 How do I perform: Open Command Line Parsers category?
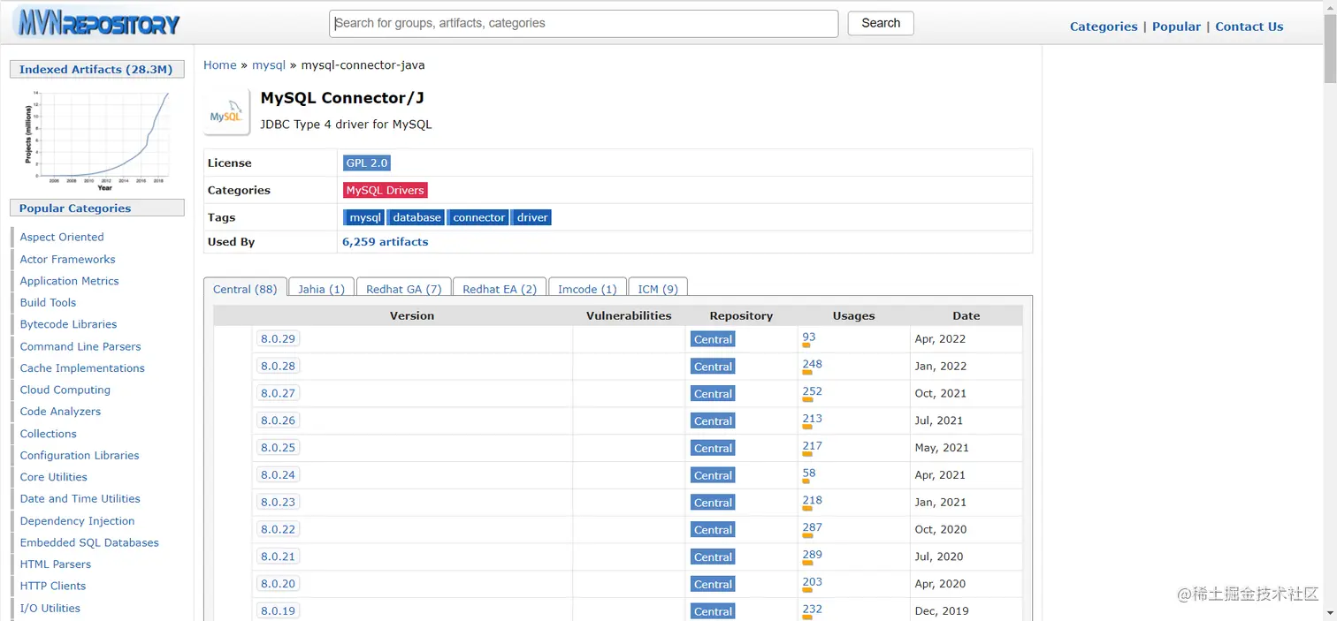tap(80, 346)
